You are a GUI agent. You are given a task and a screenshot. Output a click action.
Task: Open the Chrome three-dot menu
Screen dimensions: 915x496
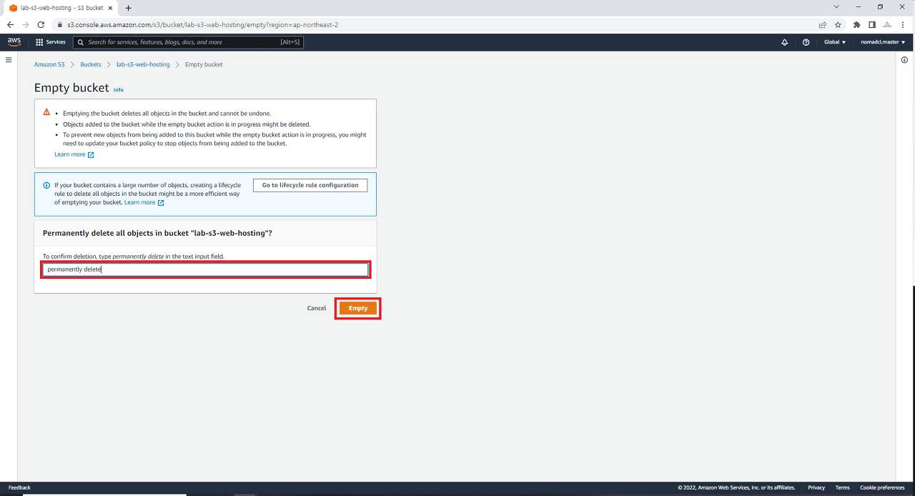pos(904,24)
